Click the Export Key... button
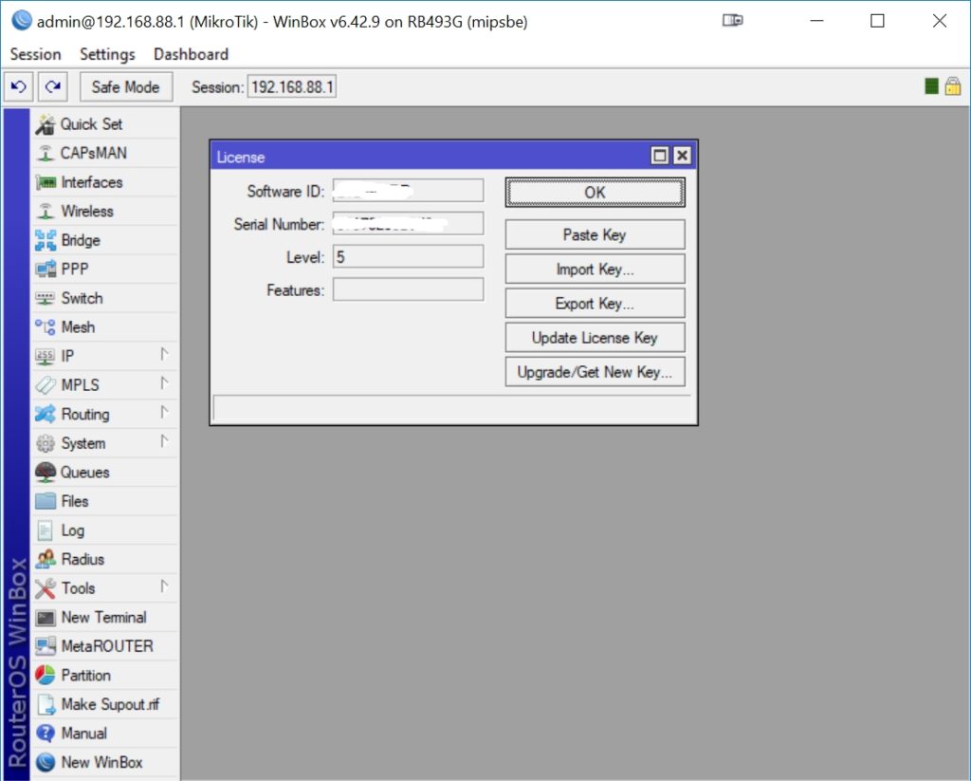The width and height of the screenshot is (971, 781). pos(595,304)
